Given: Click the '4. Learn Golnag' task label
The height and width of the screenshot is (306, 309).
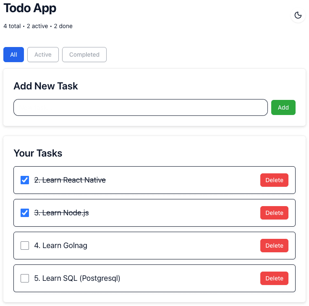Looking at the screenshot, I should pyautogui.click(x=60, y=246).
